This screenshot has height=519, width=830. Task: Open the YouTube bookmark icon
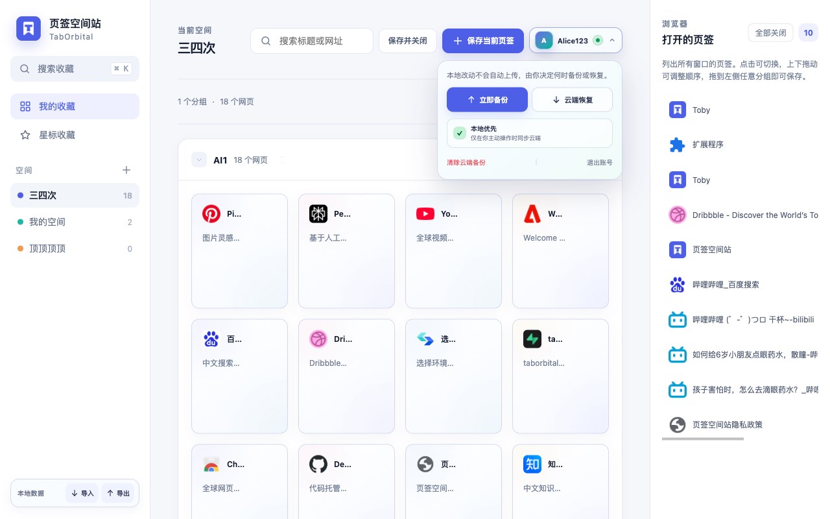tap(425, 213)
